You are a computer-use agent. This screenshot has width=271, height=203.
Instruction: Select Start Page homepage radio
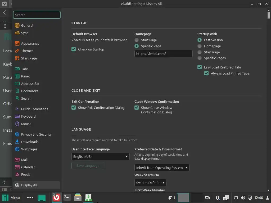click(x=137, y=40)
